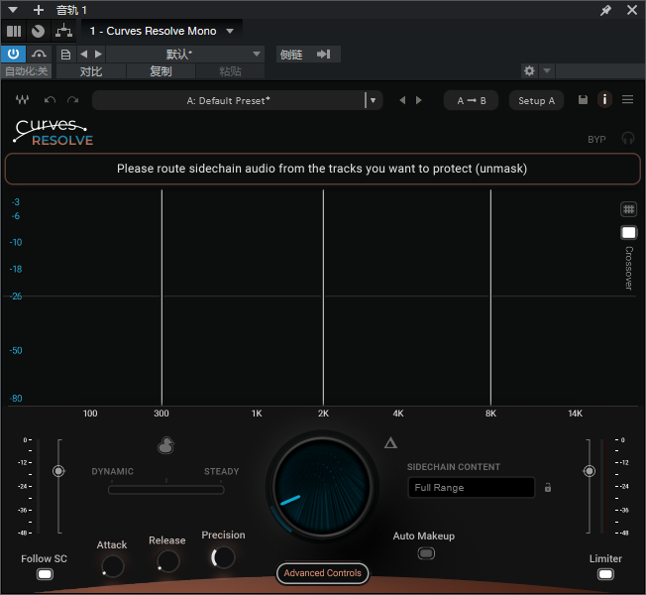The width and height of the screenshot is (646, 595).
Task: Toggle the Limiter switch
Action: coord(605,574)
